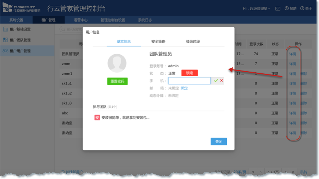The width and height of the screenshot is (319, 179).
Task: Expand the 超级管理员 user dropdown
Action: [257, 9]
